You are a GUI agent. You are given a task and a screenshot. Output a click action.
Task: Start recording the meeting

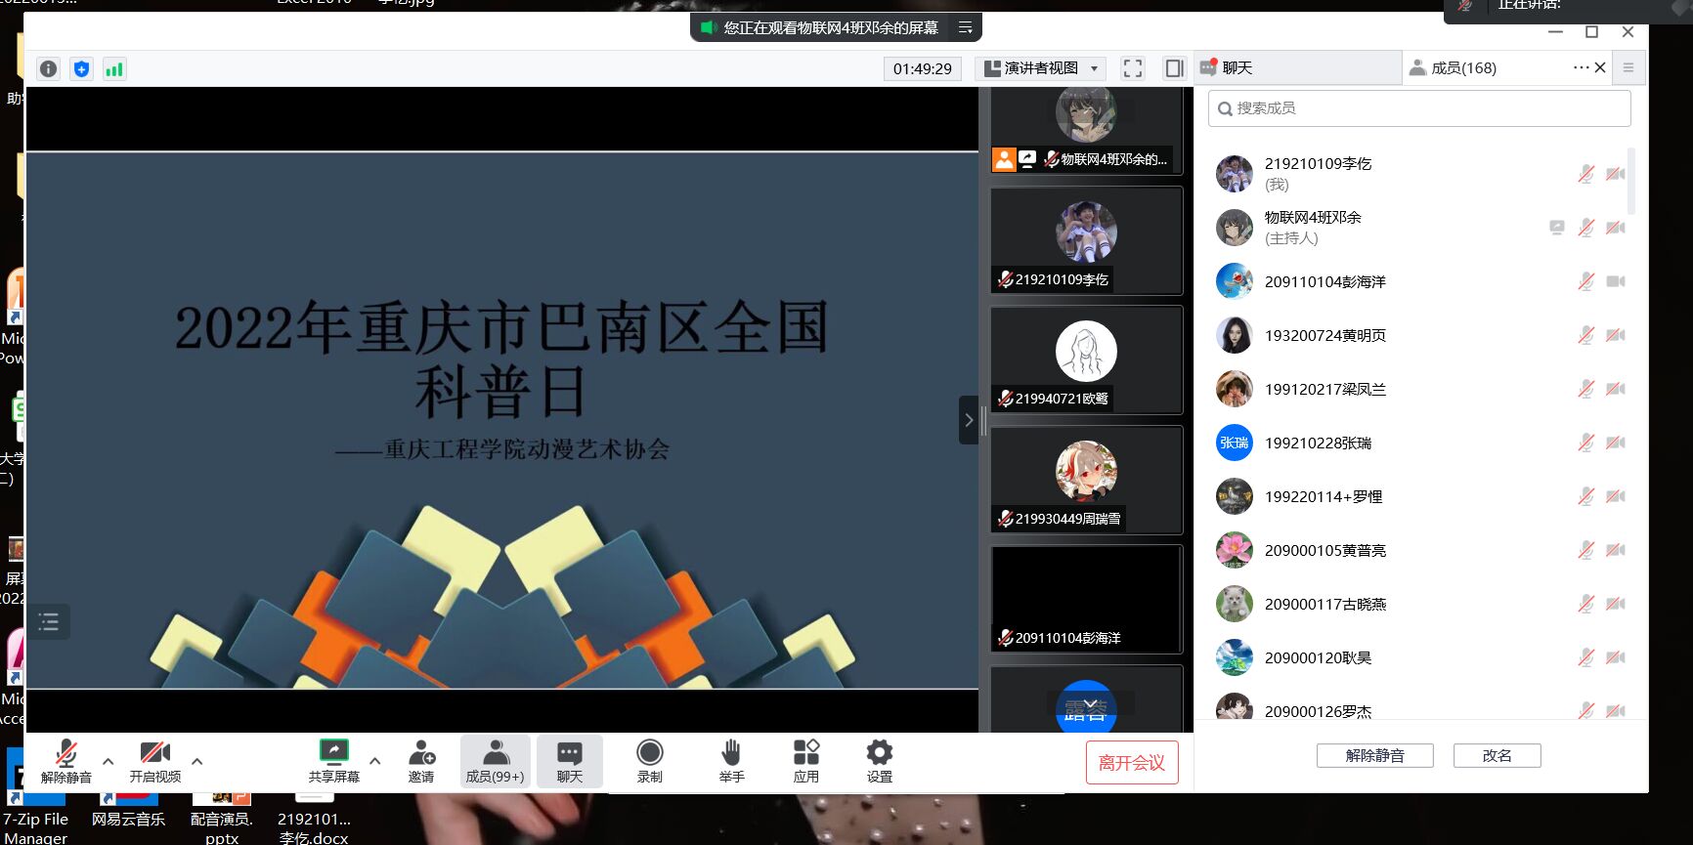pos(649,761)
